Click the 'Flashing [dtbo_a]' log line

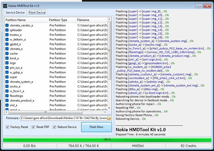[x=140, y=89]
